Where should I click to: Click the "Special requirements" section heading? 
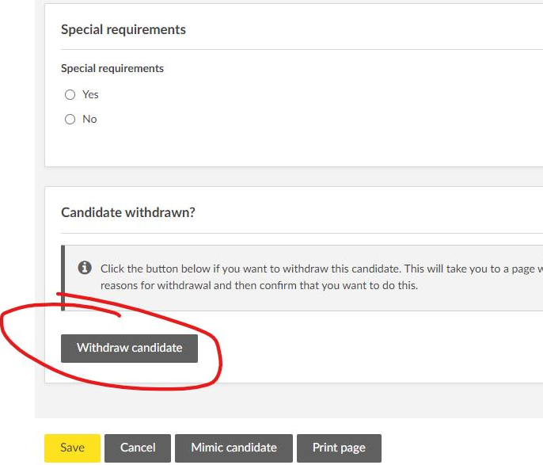(x=123, y=29)
